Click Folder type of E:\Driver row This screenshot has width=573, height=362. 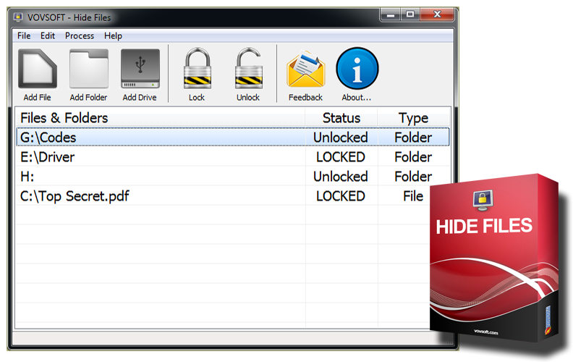point(413,157)
